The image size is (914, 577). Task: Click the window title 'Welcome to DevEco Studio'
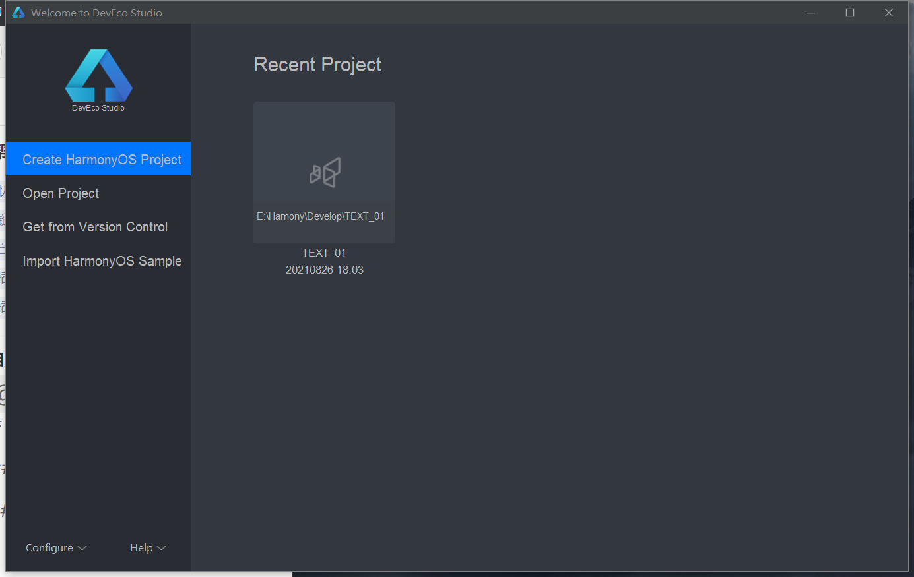coord(96,13)
